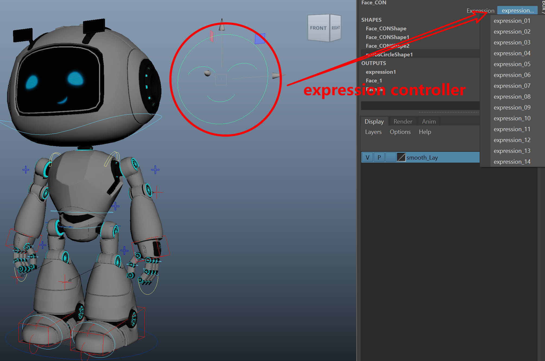Click the red plane handle of manipulator

click(x=212, y=36)
